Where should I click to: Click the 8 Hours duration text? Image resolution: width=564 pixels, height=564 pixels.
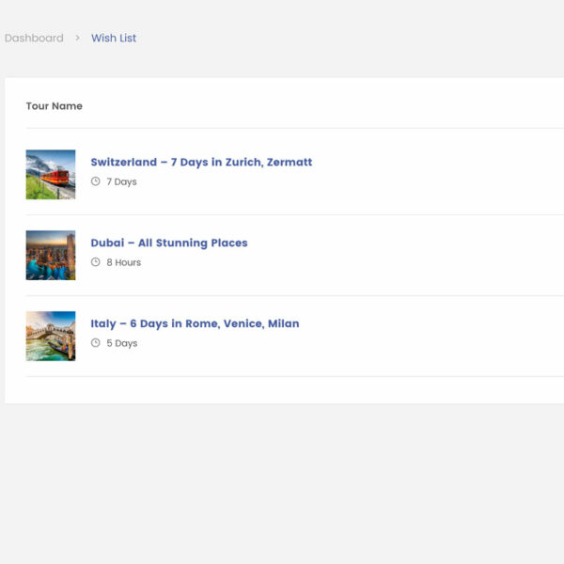tap(123, 262)
